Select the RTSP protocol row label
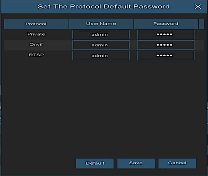Viewport: 208px width, 176px height. point(36,55)
